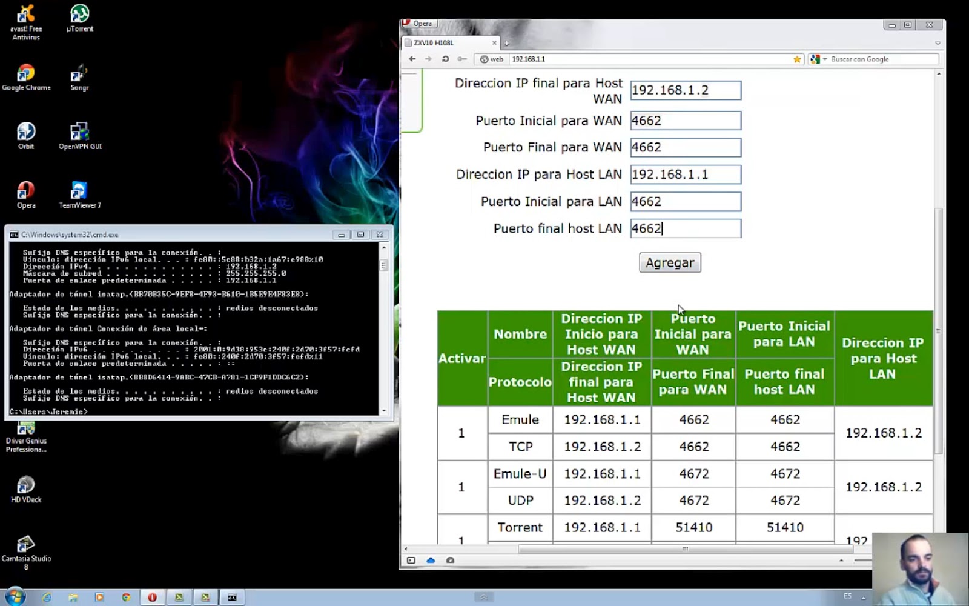The height and width of the screenshot is (606, 969).
Task: Open the Google search engine dropdown
Action: pyautogui.click(x=824, y=59)
